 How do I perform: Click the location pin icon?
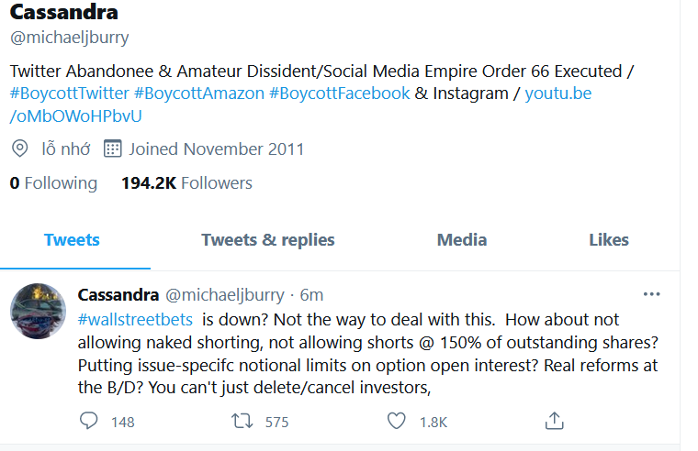coord(19,148)
